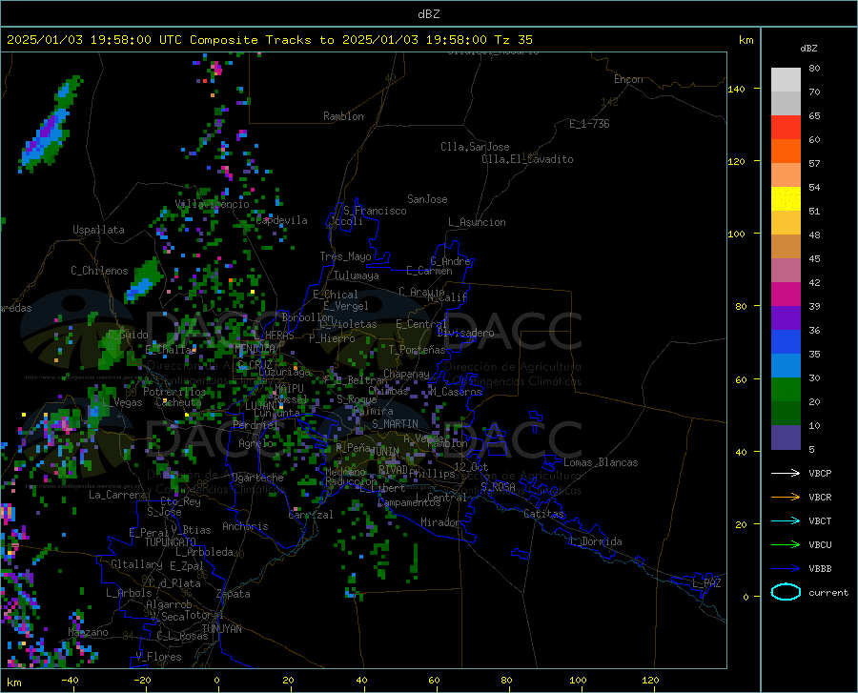Click the Clla.SanJose map label
Image resolution: width=858 pixels, height=693 pixels.
coord(475,147)
